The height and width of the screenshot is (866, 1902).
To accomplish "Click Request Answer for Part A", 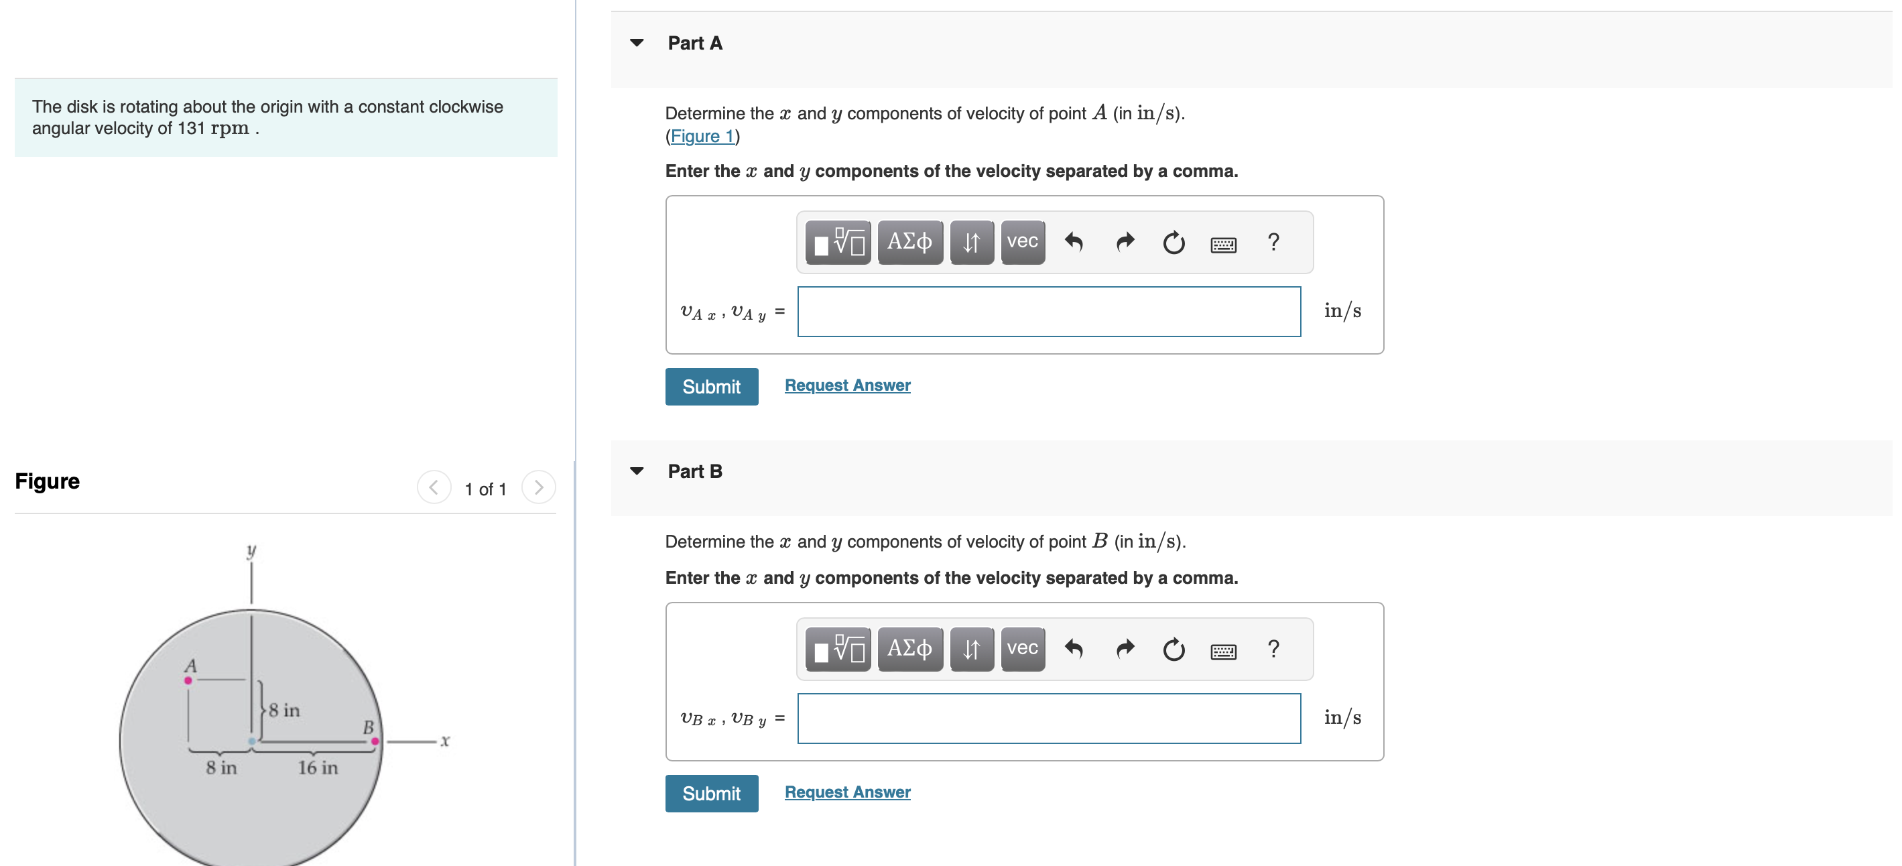I will [x=847, y=385].
